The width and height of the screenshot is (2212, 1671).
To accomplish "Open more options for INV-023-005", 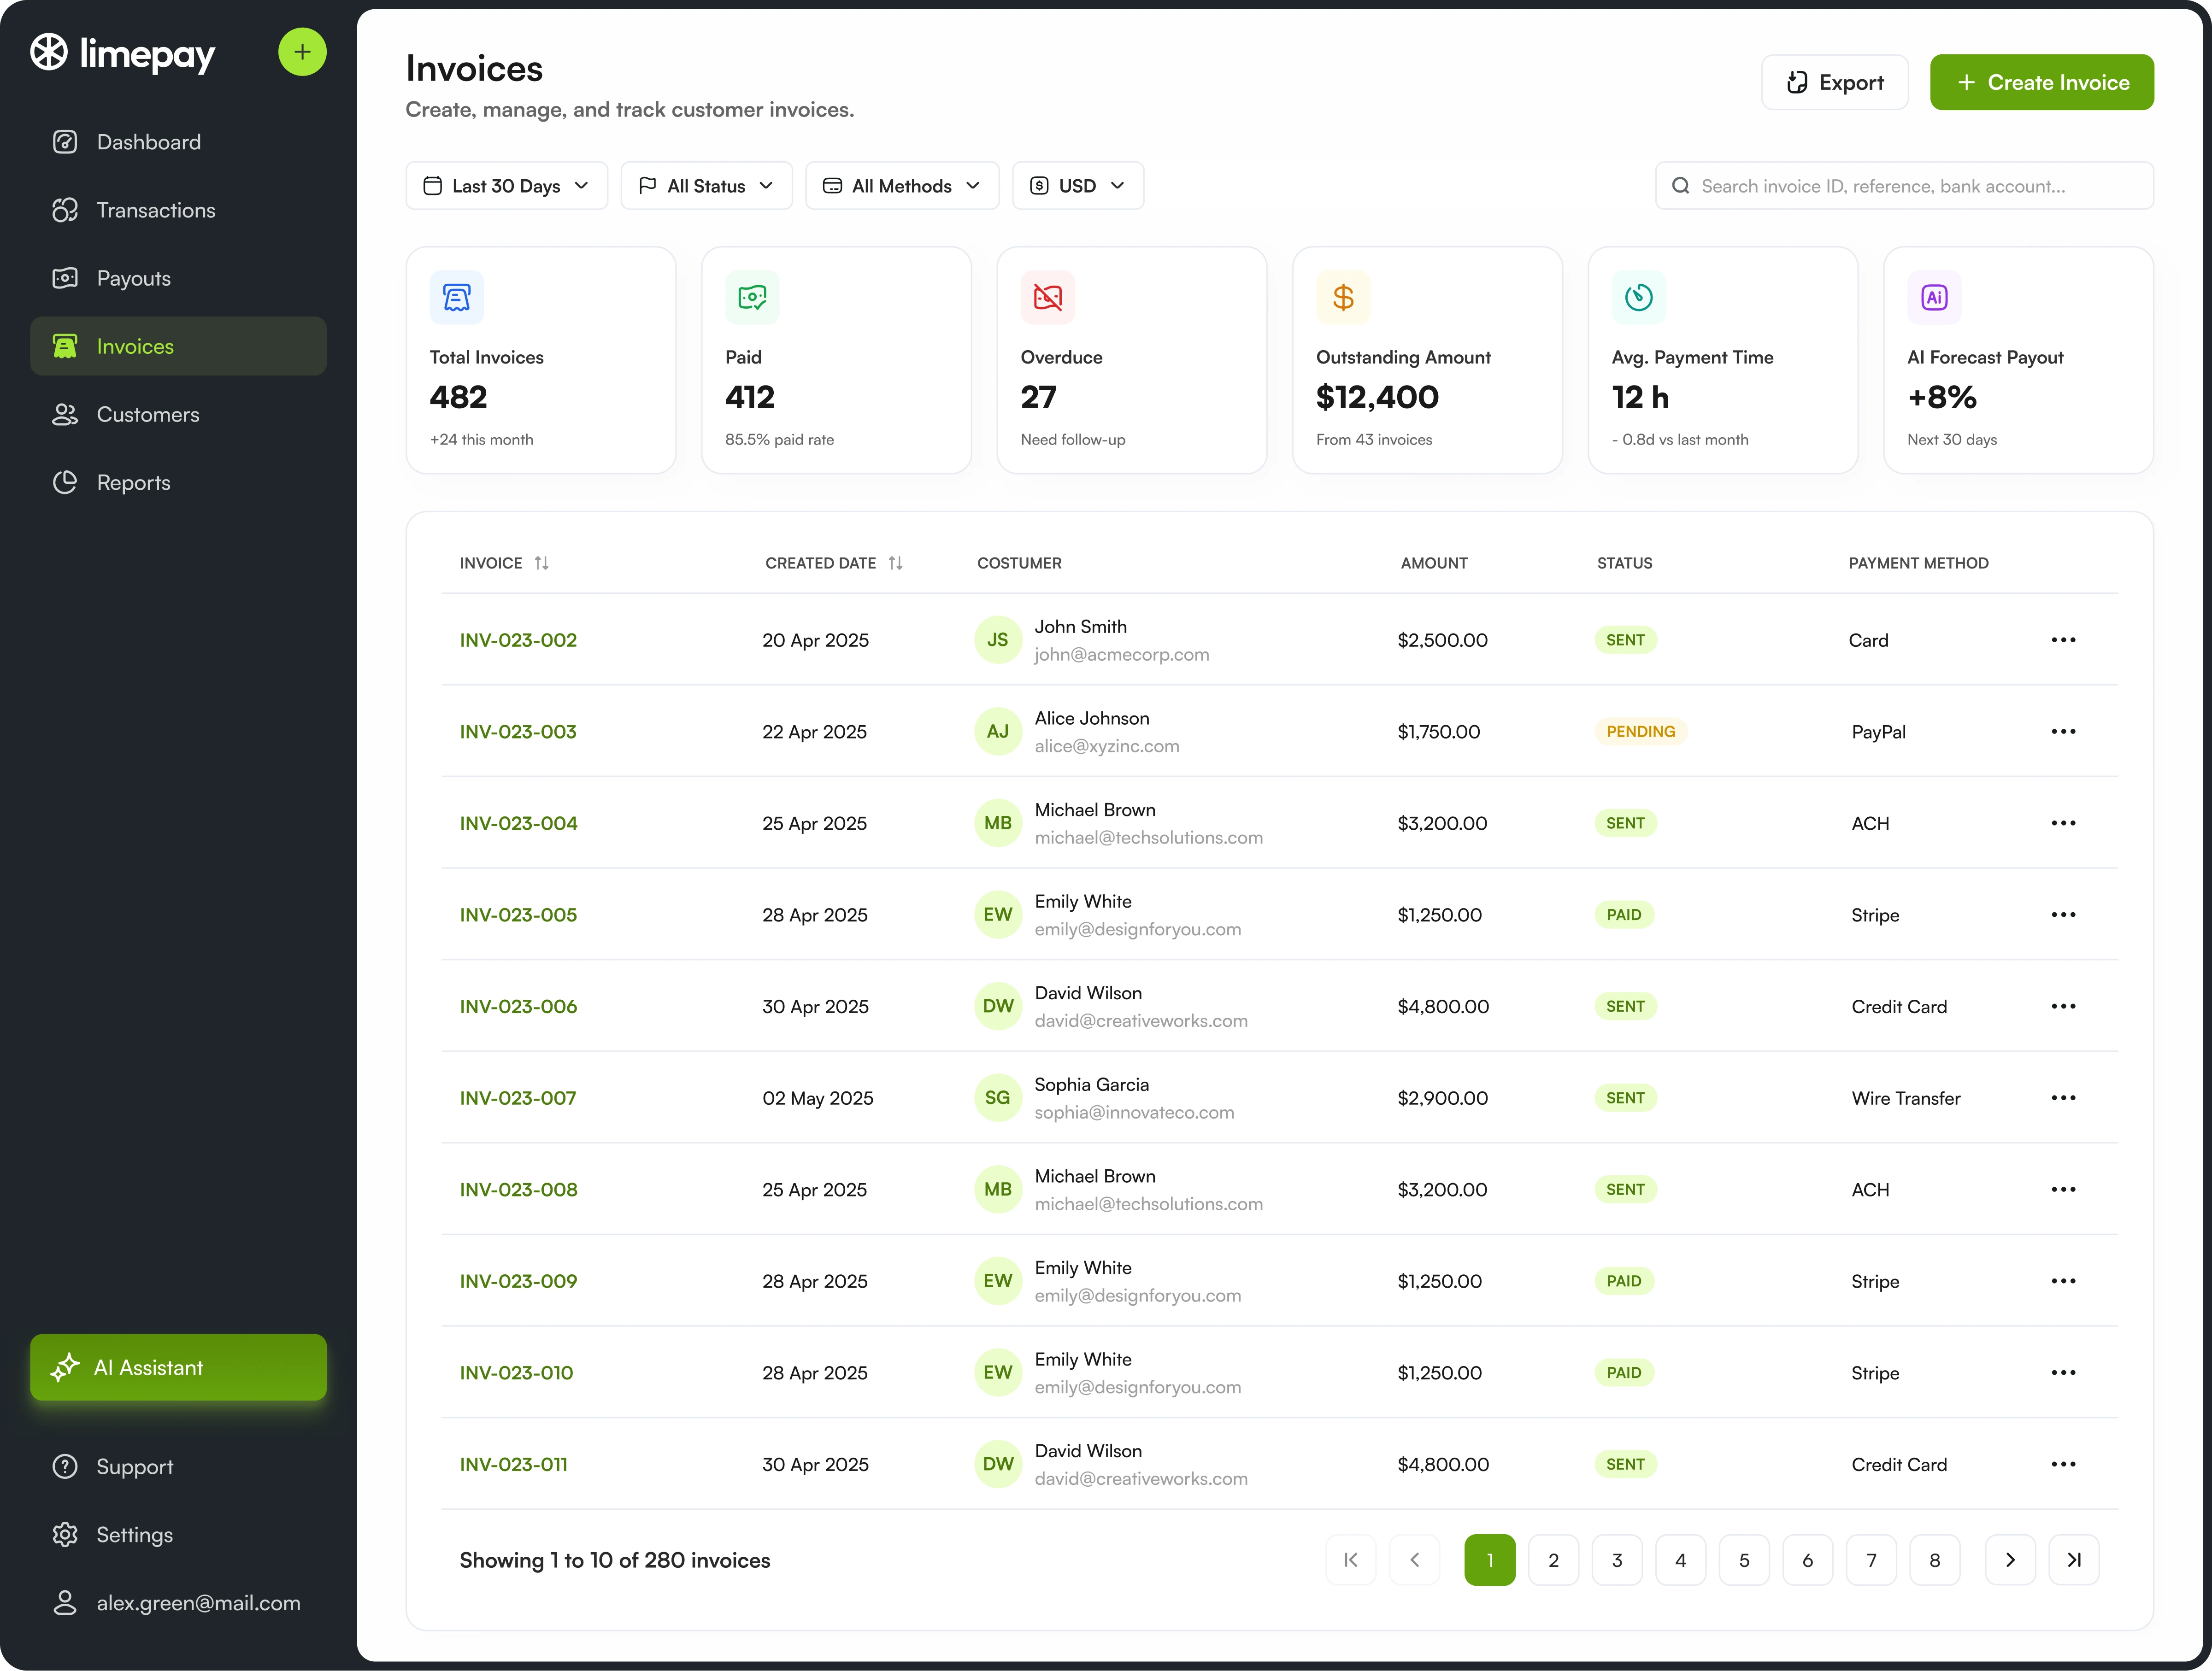I will [2063, 915].
